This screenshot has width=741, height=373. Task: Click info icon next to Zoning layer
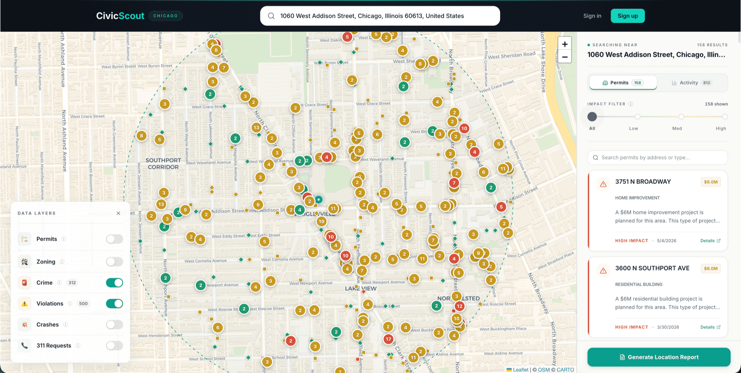pos(62,262)
